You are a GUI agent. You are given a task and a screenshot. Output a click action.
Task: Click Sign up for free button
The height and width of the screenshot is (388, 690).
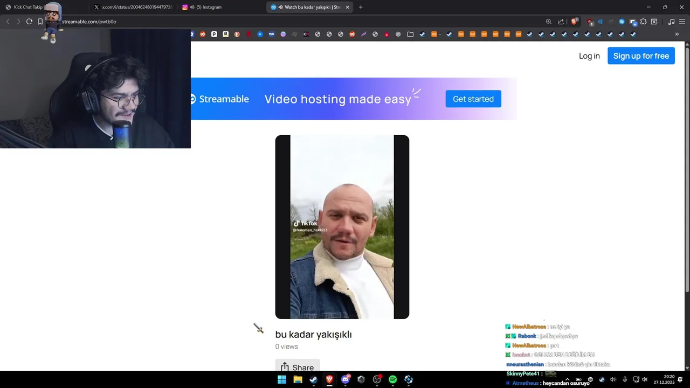[x=641, y=56]
